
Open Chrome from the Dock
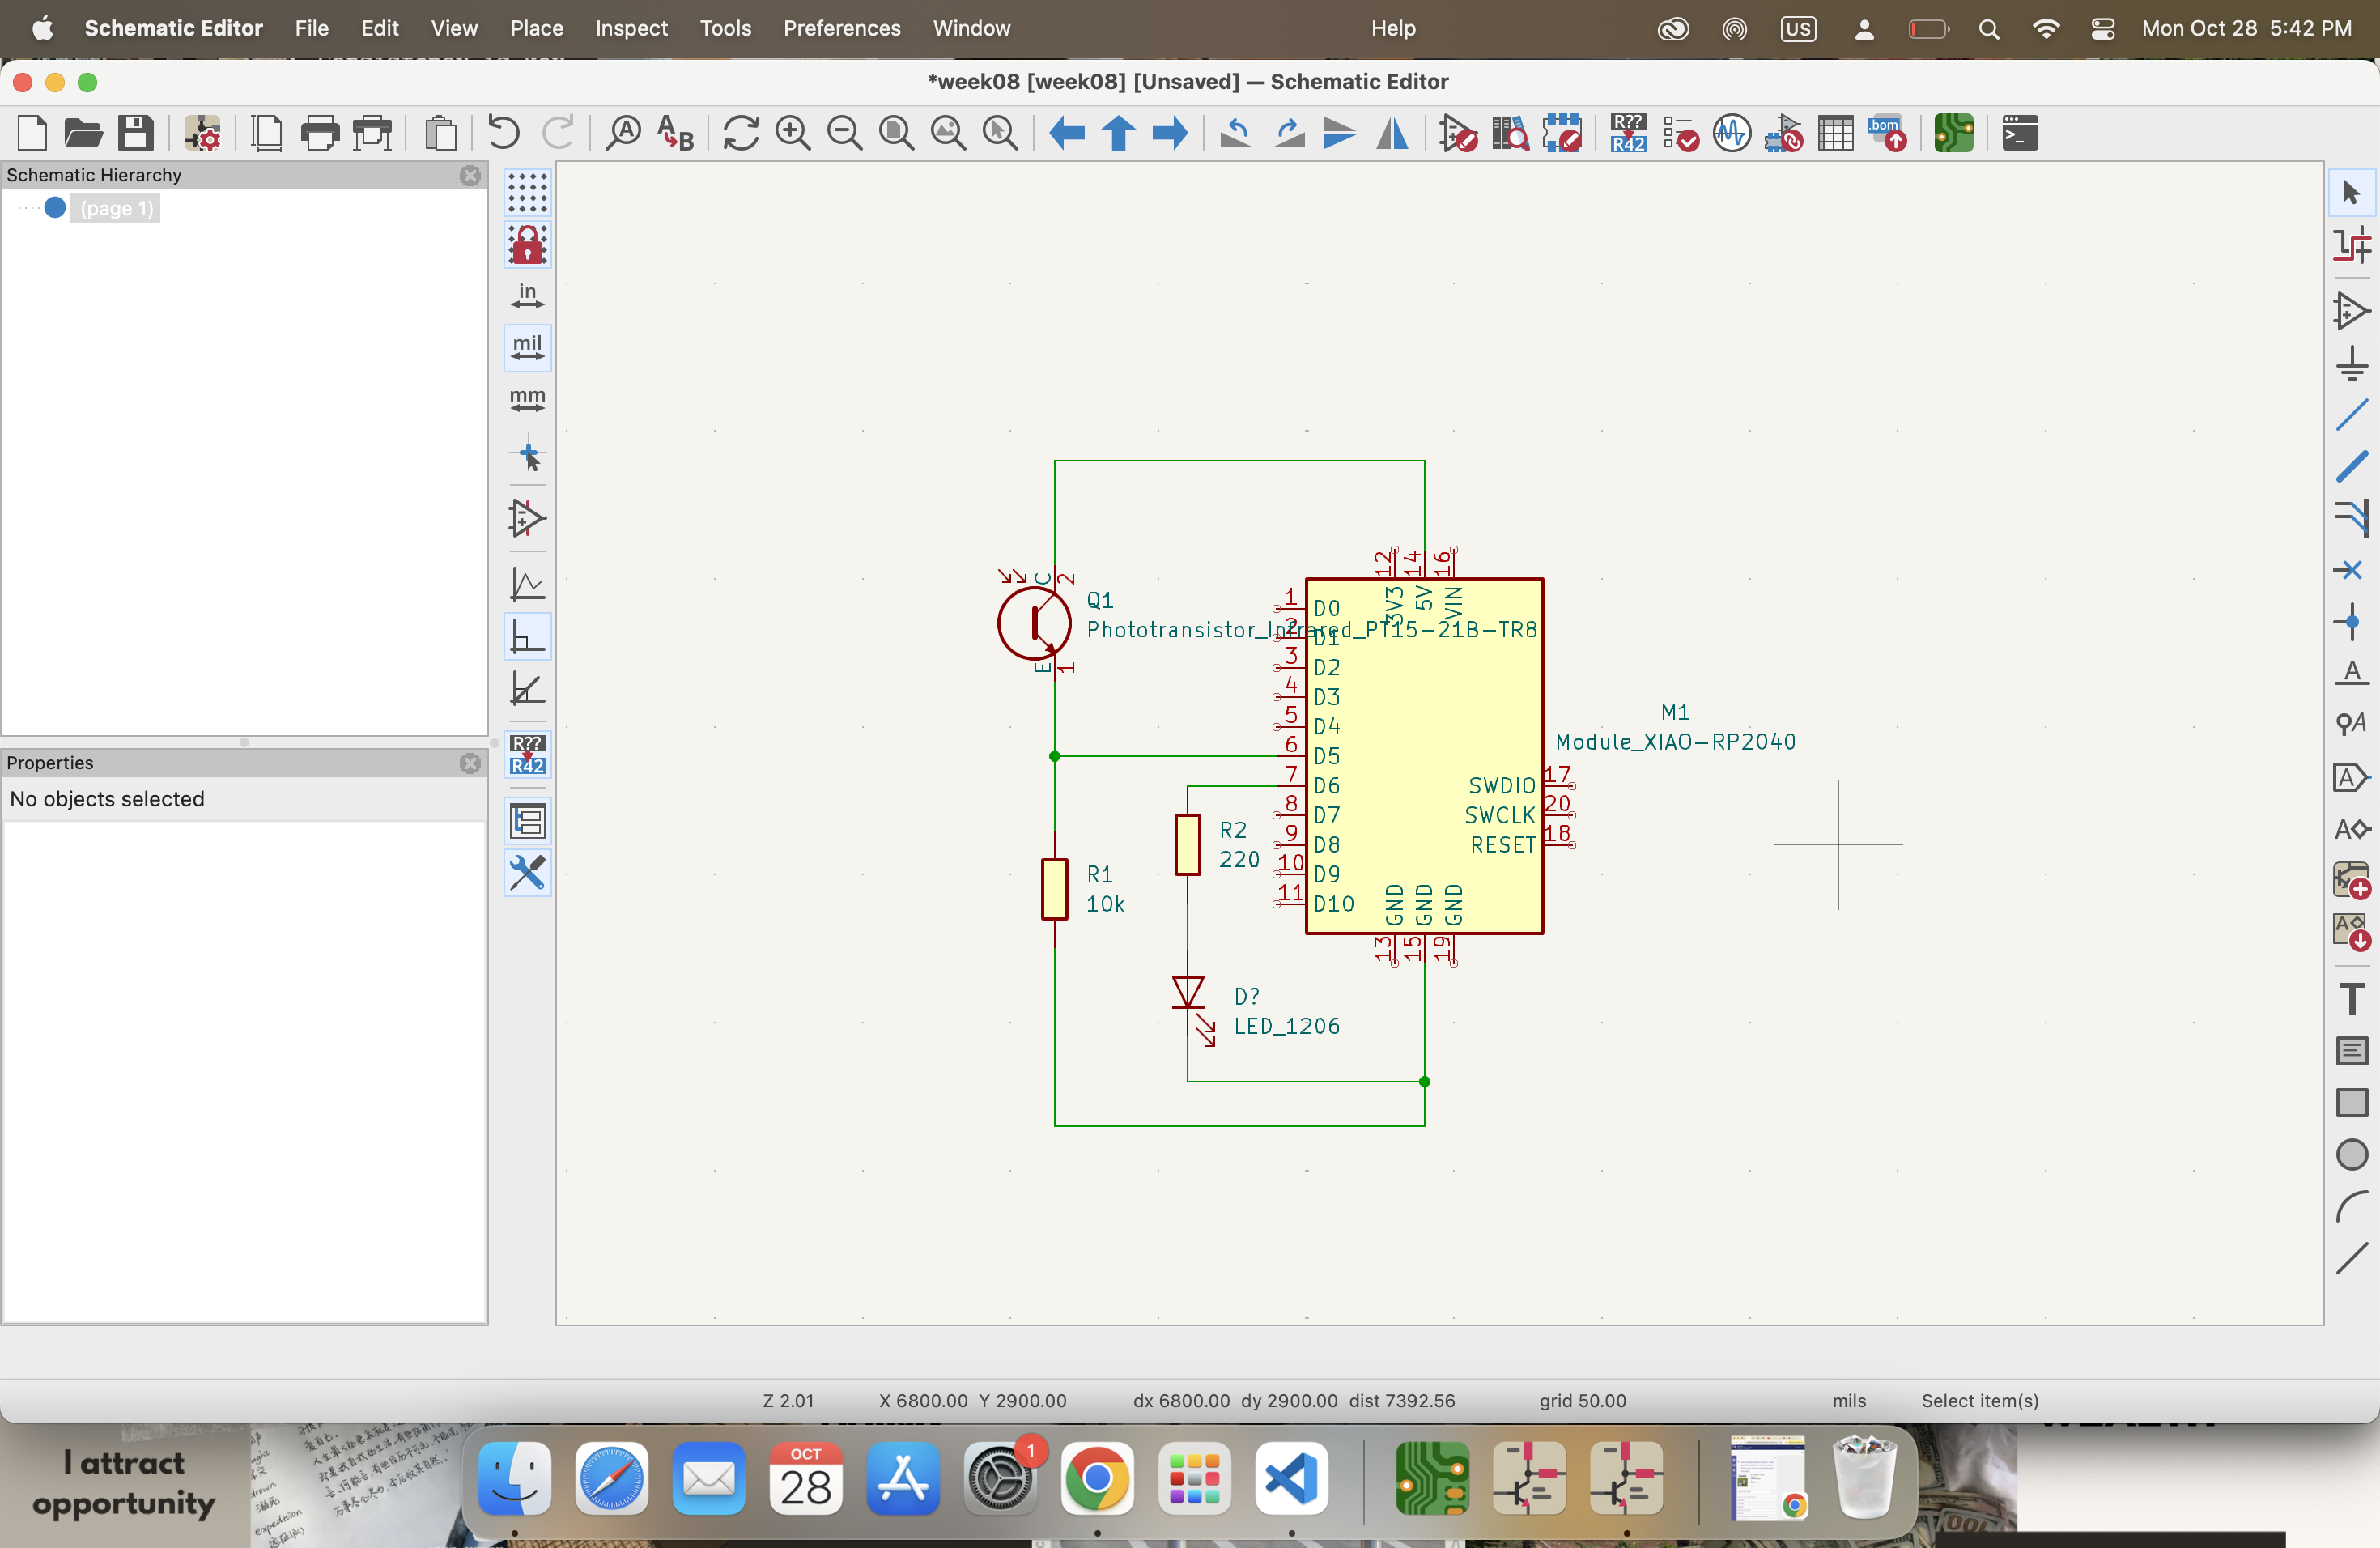coord(1097,1479)
